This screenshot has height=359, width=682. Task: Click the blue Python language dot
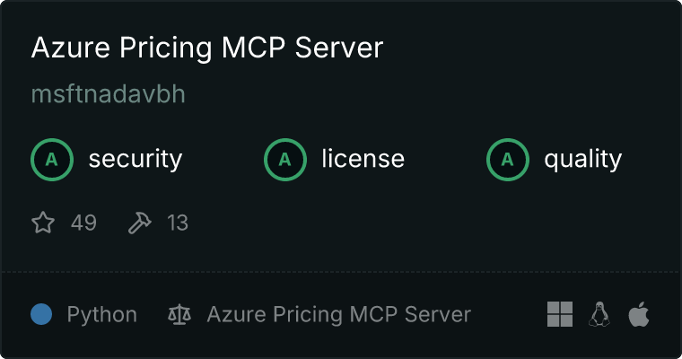coord(41,314)
